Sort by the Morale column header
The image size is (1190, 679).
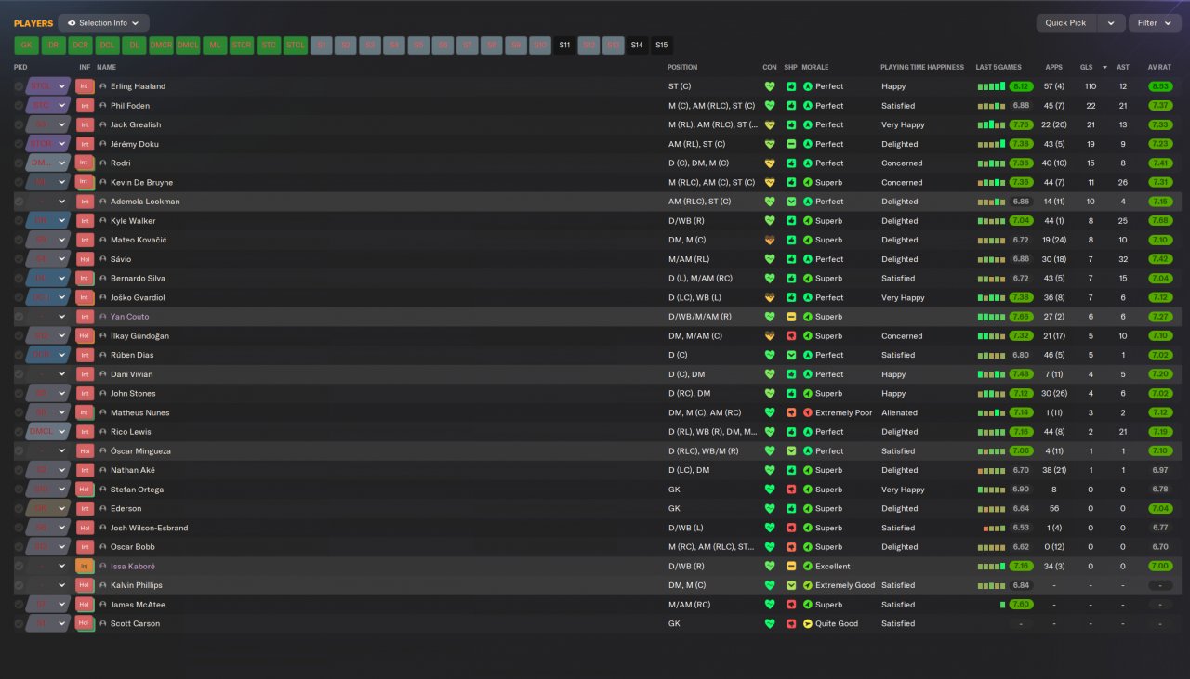point(815,67)
